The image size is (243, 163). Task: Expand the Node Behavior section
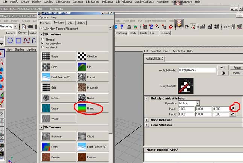pyautogui.click(x=147, y=120)
